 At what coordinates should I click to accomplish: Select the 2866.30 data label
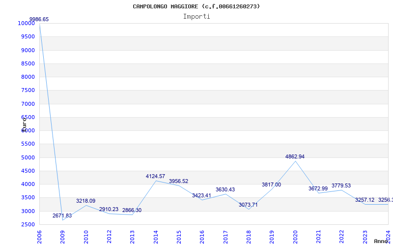(132, 211)
